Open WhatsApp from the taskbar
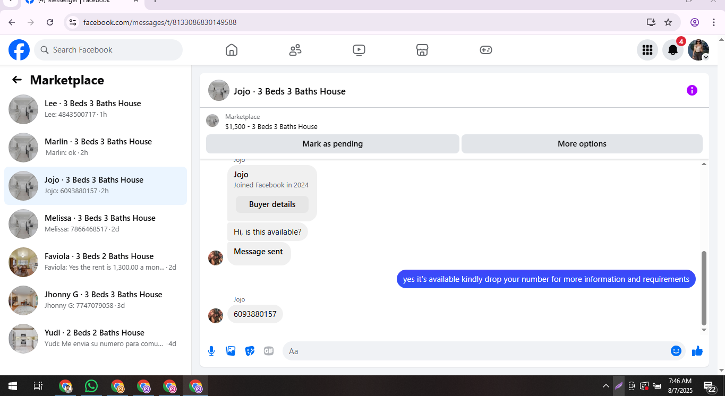This screenshot has width=725, height=396. coord(91,386)
